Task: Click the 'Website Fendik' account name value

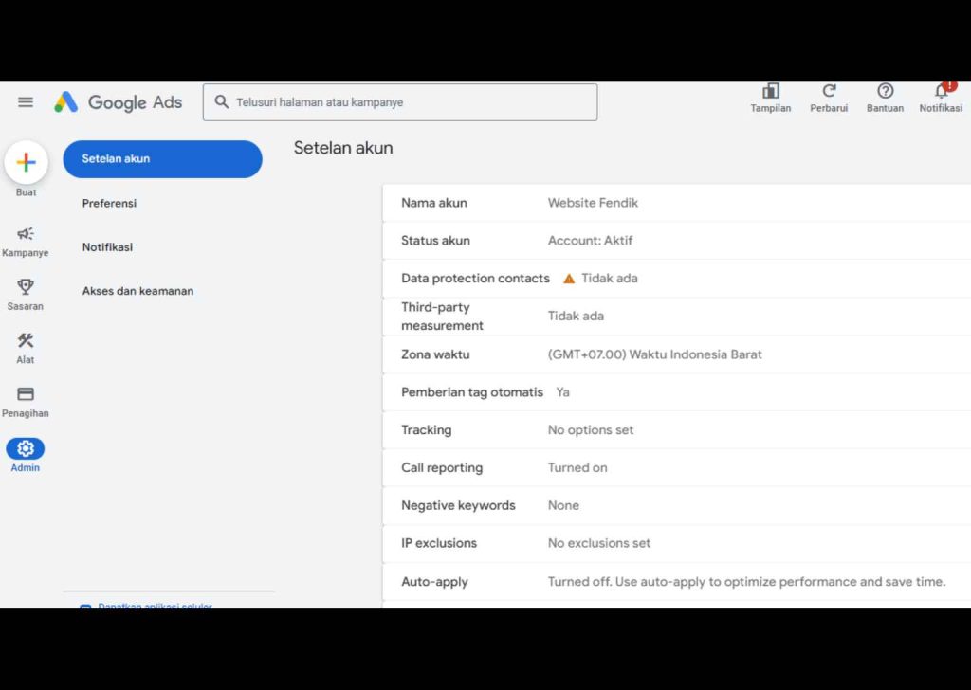Action: click(593, 203)
